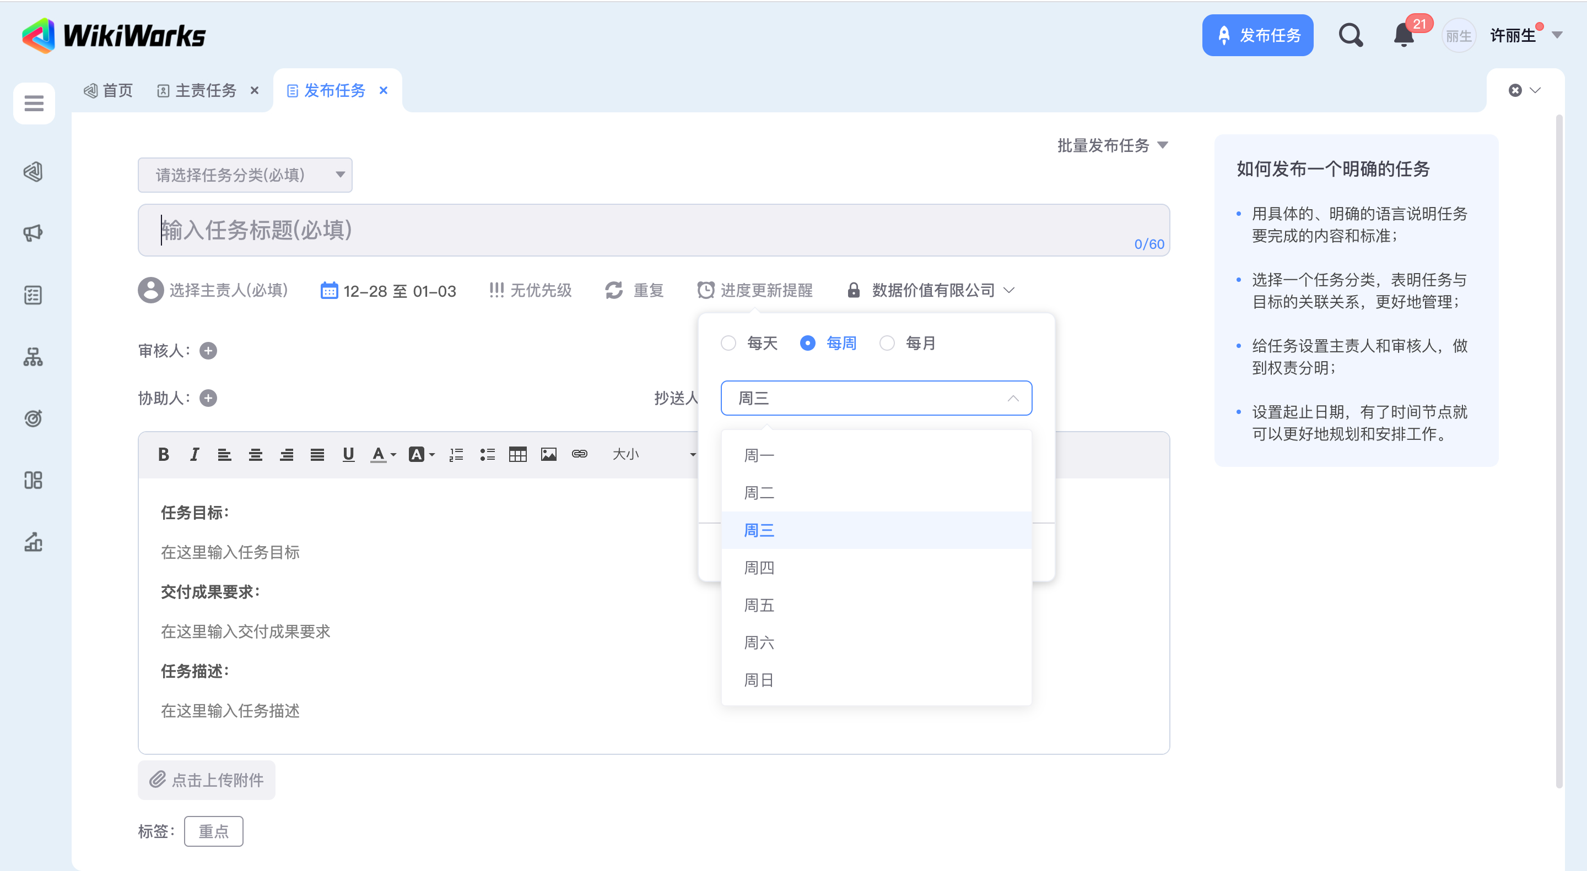Screen dimensions: 1587x871
Task: Switch to the 主责任务 tab
Action: [x=206, y=90]
